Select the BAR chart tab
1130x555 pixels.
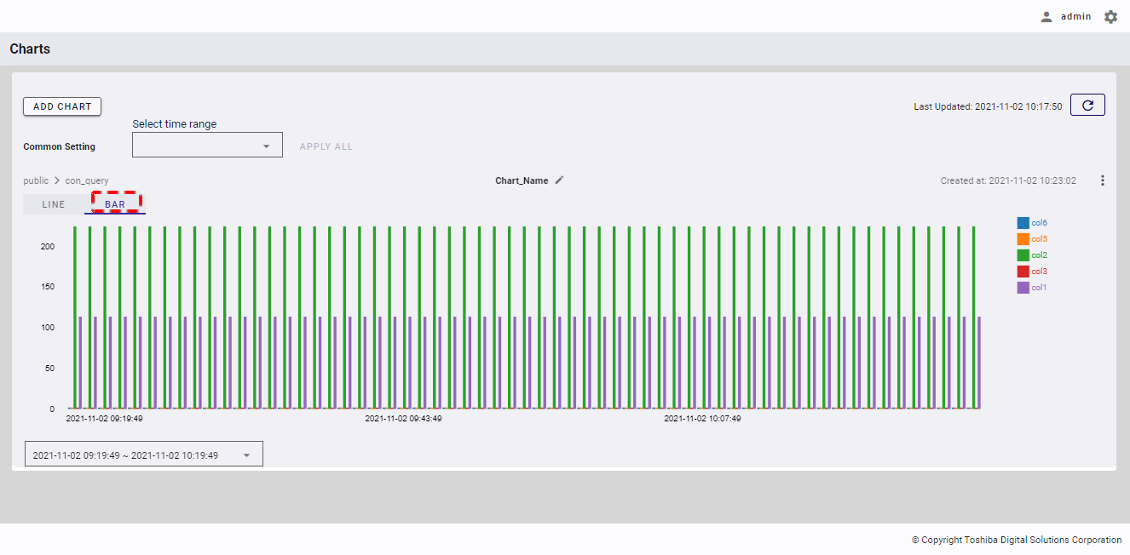pos(115,204)
